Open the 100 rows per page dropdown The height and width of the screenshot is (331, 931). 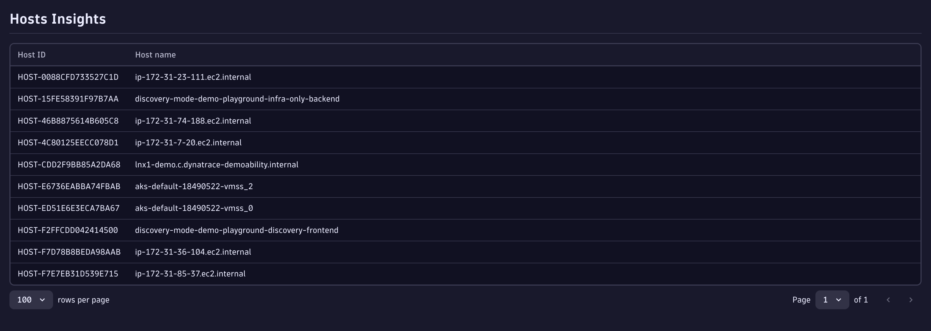[x=31, y=300]
